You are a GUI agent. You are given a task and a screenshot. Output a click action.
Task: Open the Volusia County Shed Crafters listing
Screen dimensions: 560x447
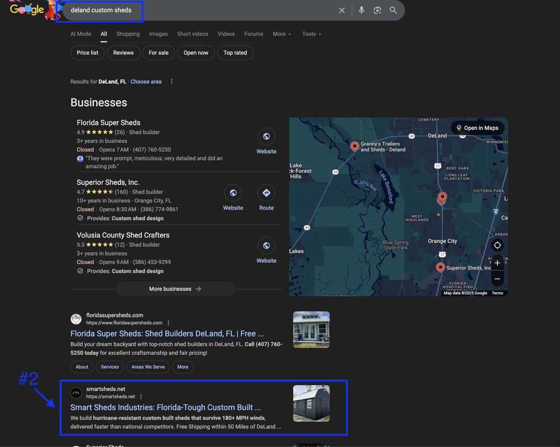123,235
